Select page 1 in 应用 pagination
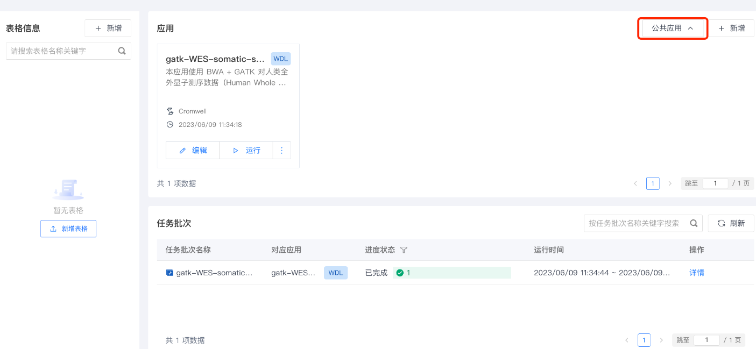 653,183
